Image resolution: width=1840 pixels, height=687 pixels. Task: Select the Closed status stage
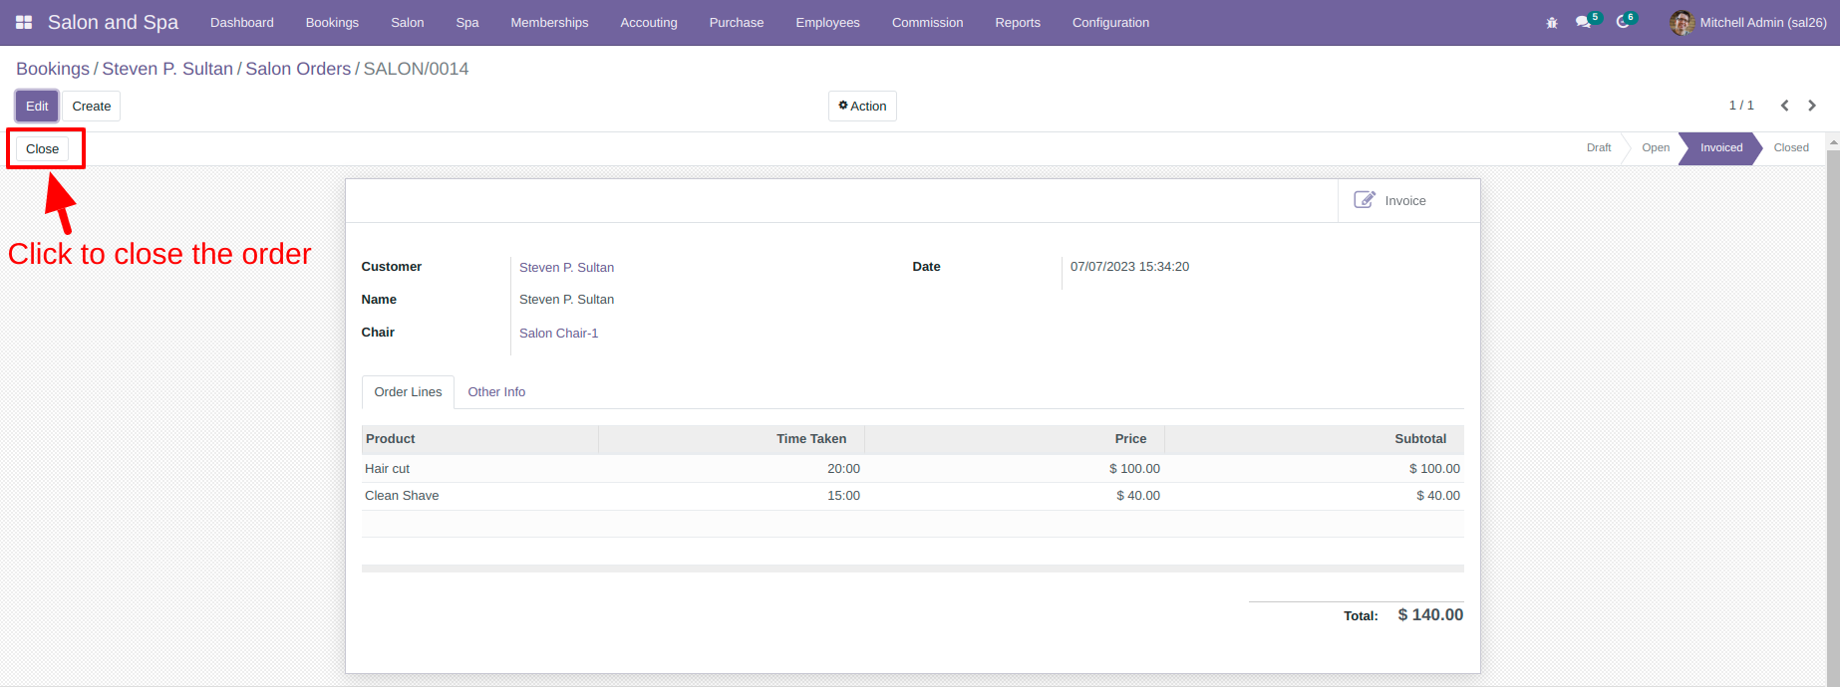tap(1791, 147)
